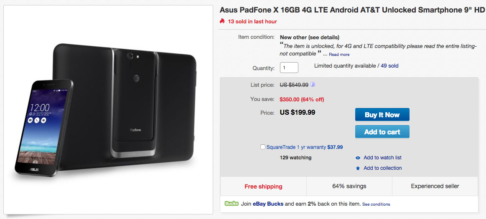The height and width of the screenshot is (219, 486).
Task: Click the star icon for collection
Action: point(358,168)
